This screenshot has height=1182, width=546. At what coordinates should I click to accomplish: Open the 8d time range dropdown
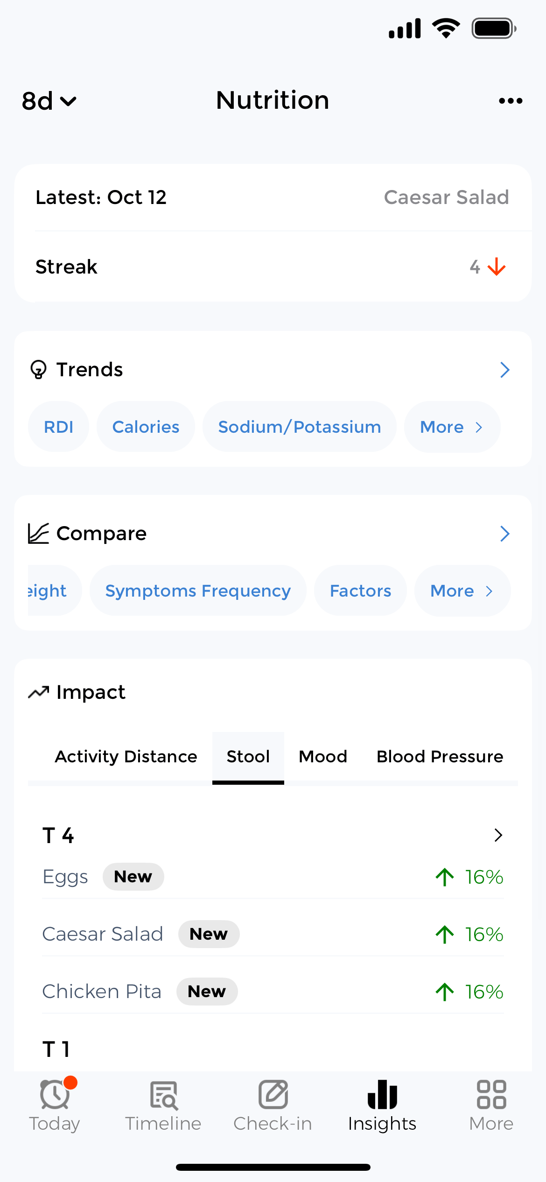(x=49, y=101)
